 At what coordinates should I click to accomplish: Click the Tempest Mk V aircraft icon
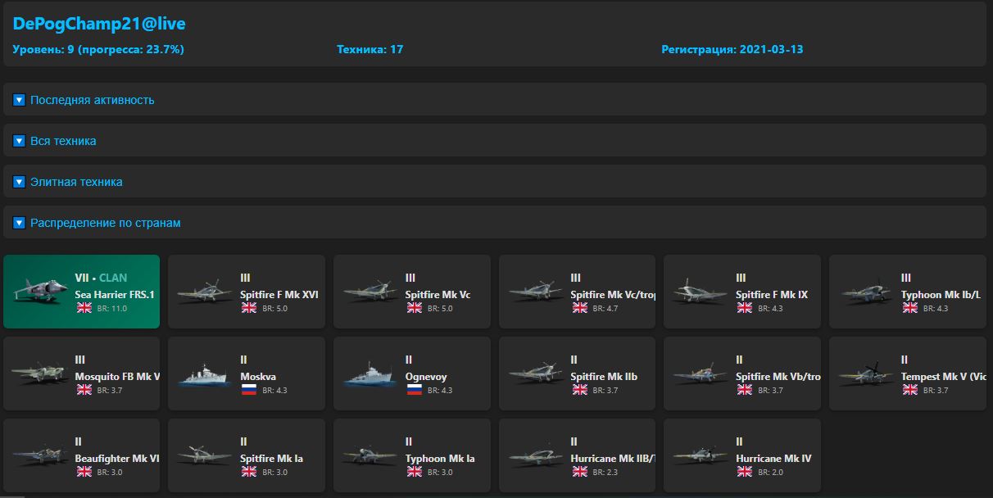click(x=864, y=373)
